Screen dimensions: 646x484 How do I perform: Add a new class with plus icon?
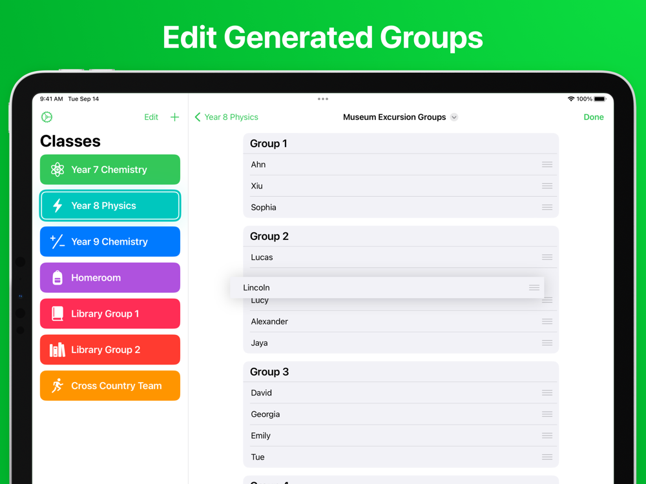[x=174, y=117]
